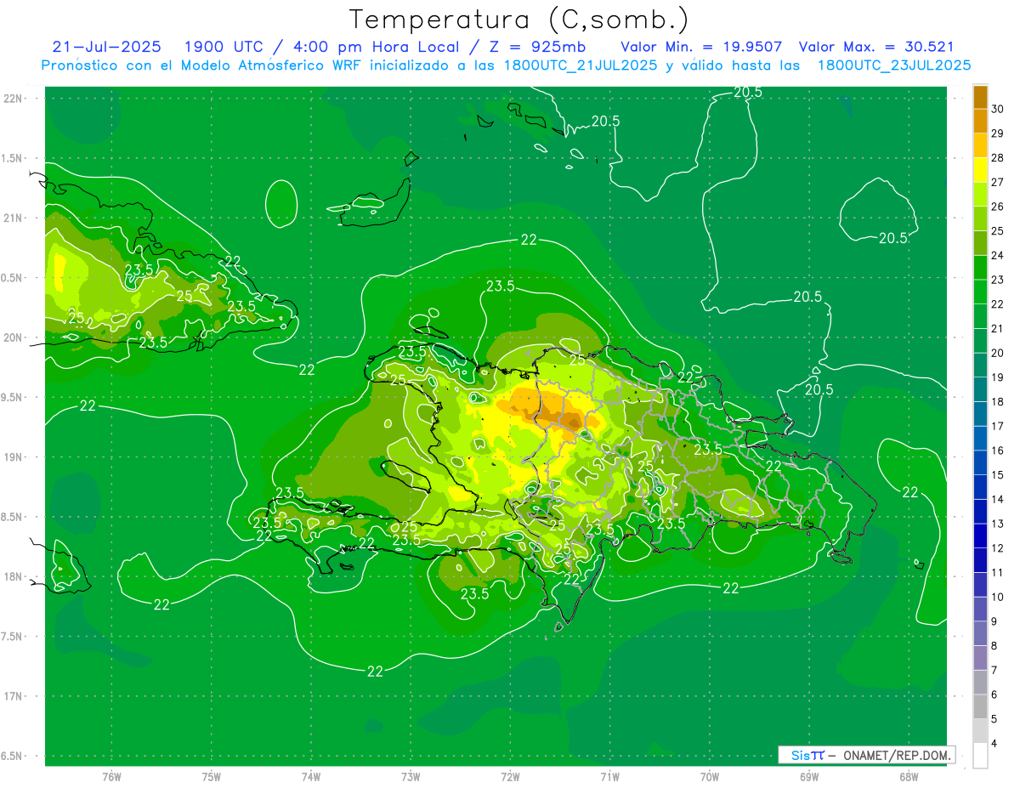Click the orange swatch between 29 and 30
The image size is (1020, 788).
980,121
